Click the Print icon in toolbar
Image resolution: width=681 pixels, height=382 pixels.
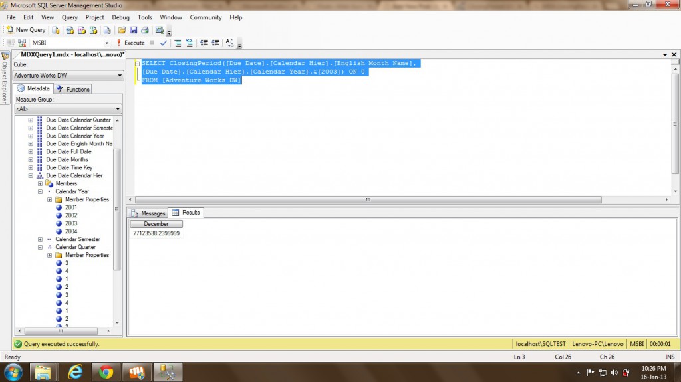144,30
